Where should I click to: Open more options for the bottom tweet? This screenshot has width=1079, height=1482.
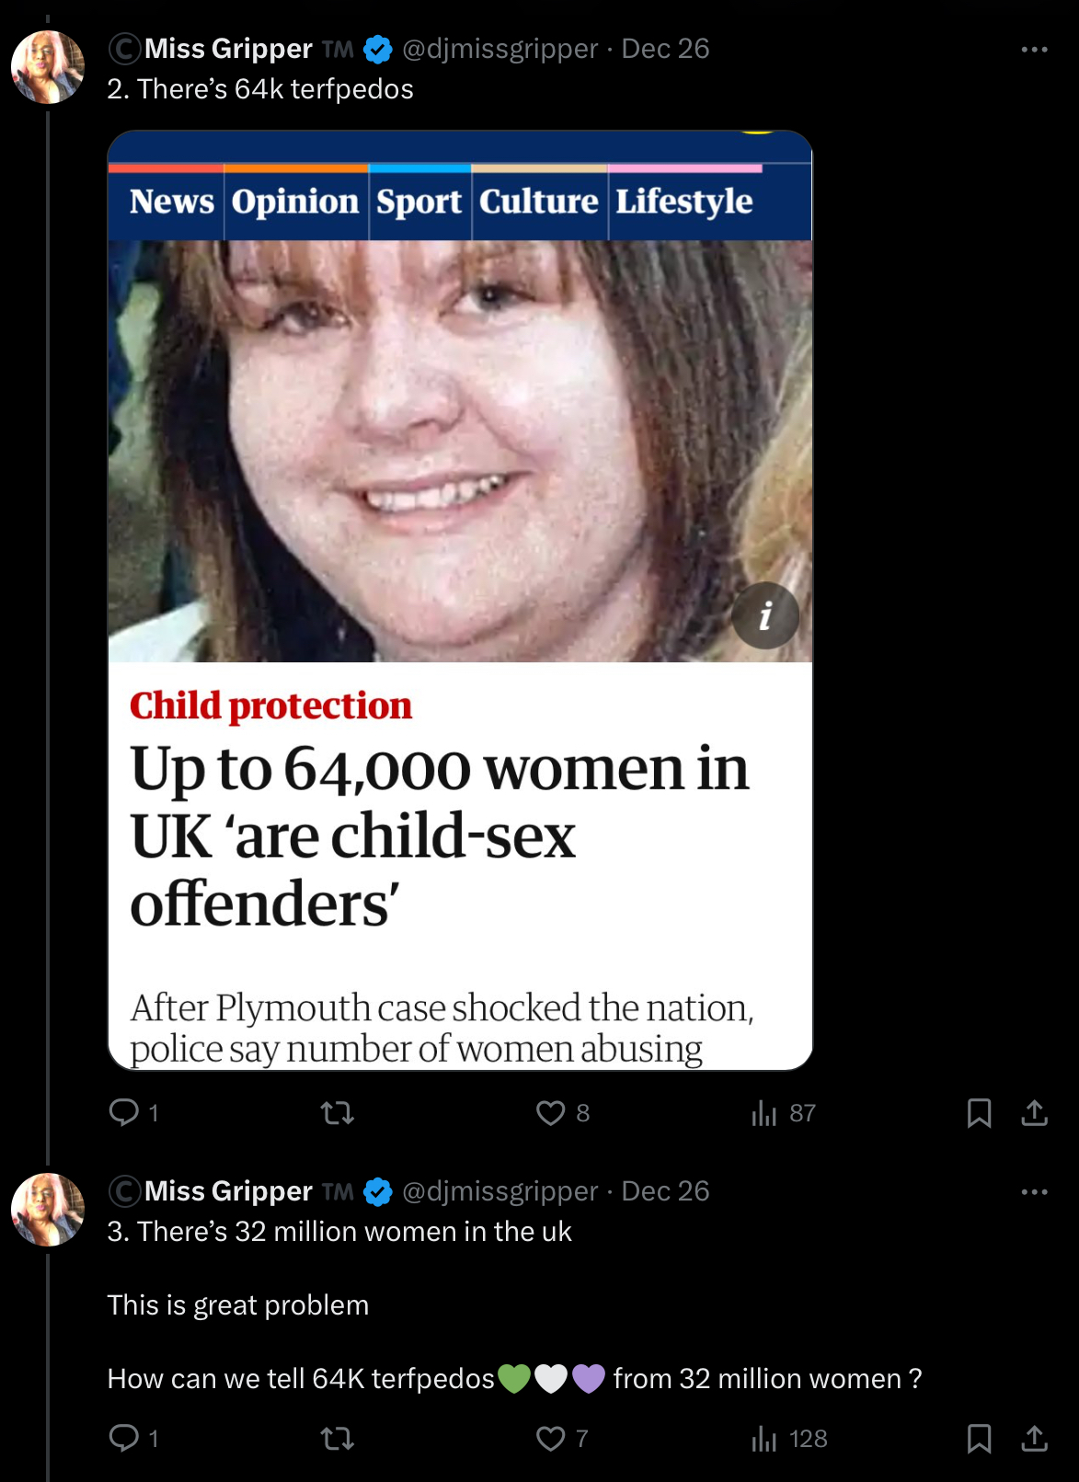[1035, 1191]
